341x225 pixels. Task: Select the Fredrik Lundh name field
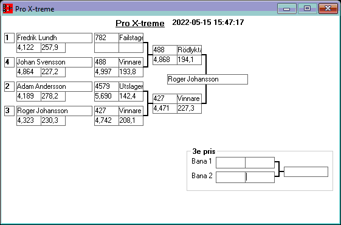tap(54, 38)
